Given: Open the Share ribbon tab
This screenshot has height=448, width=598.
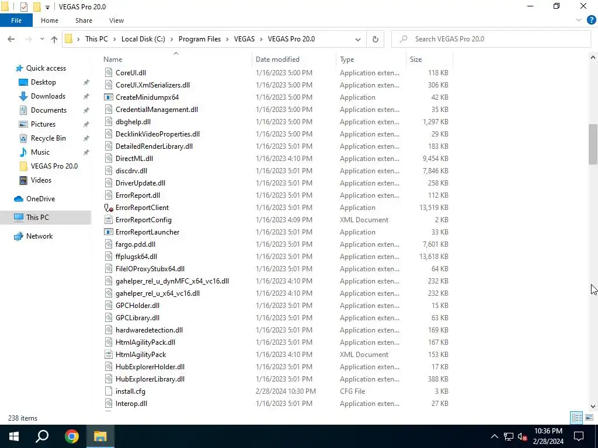Looking at the screenshot, I should (84, 20).
